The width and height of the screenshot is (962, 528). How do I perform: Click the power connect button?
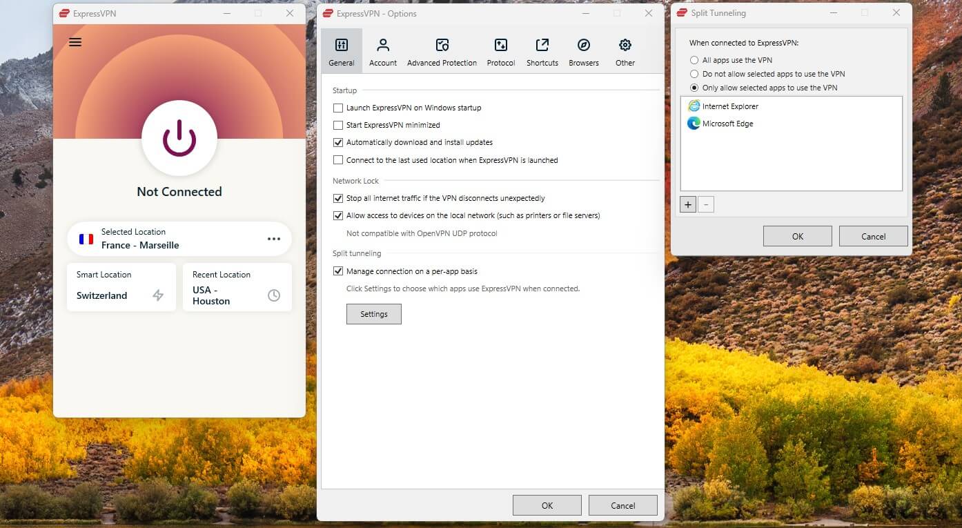[x=179, y=138]
